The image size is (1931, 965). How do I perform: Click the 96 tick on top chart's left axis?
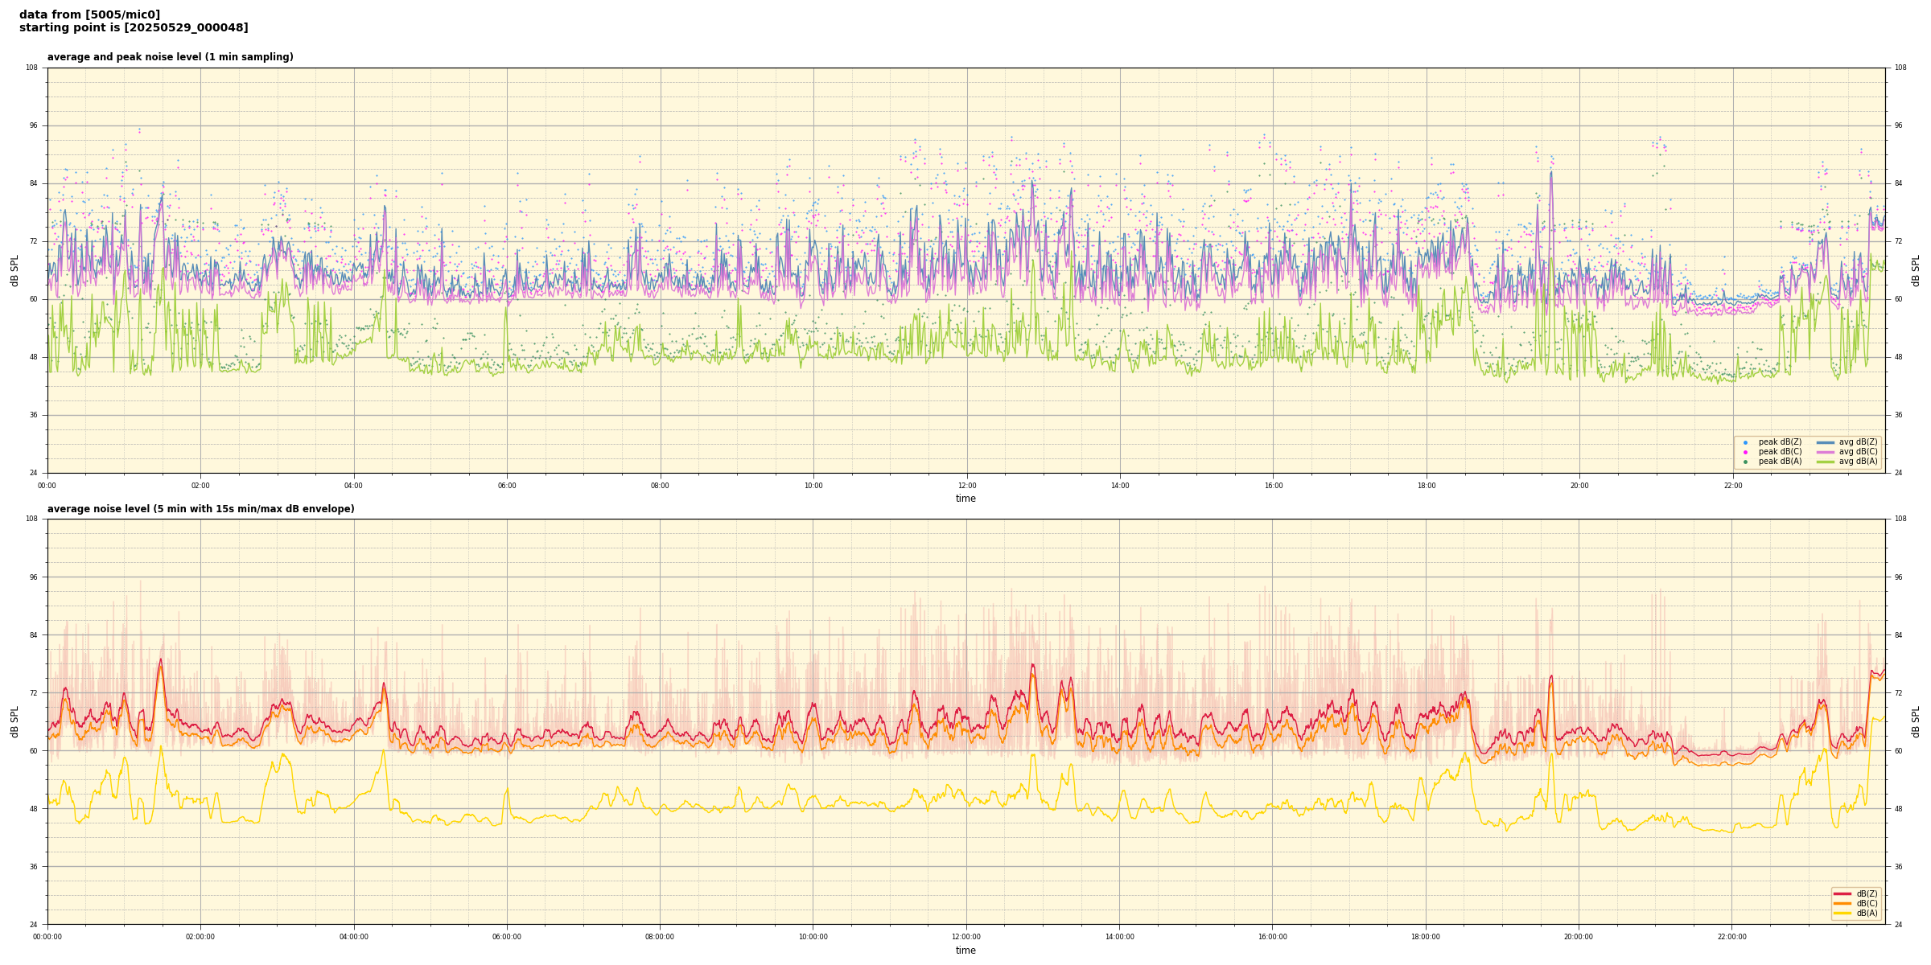point(32,125)
